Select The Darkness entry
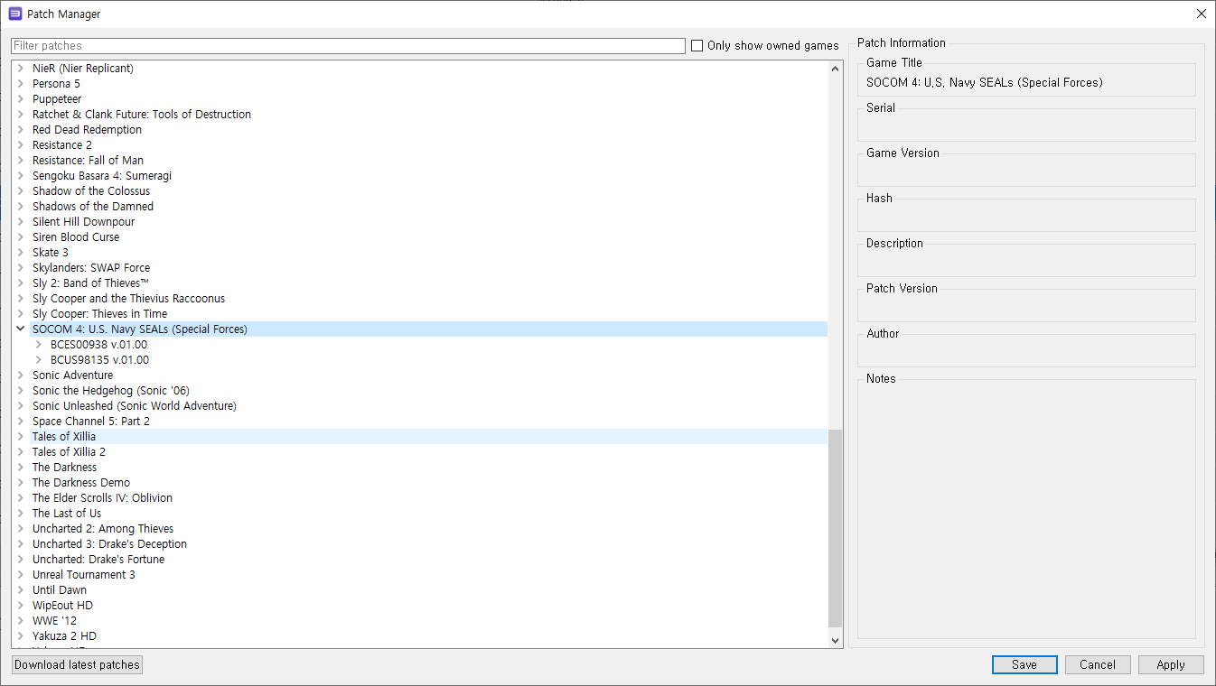Screen dimensions: 1216x686 (64, 468)
